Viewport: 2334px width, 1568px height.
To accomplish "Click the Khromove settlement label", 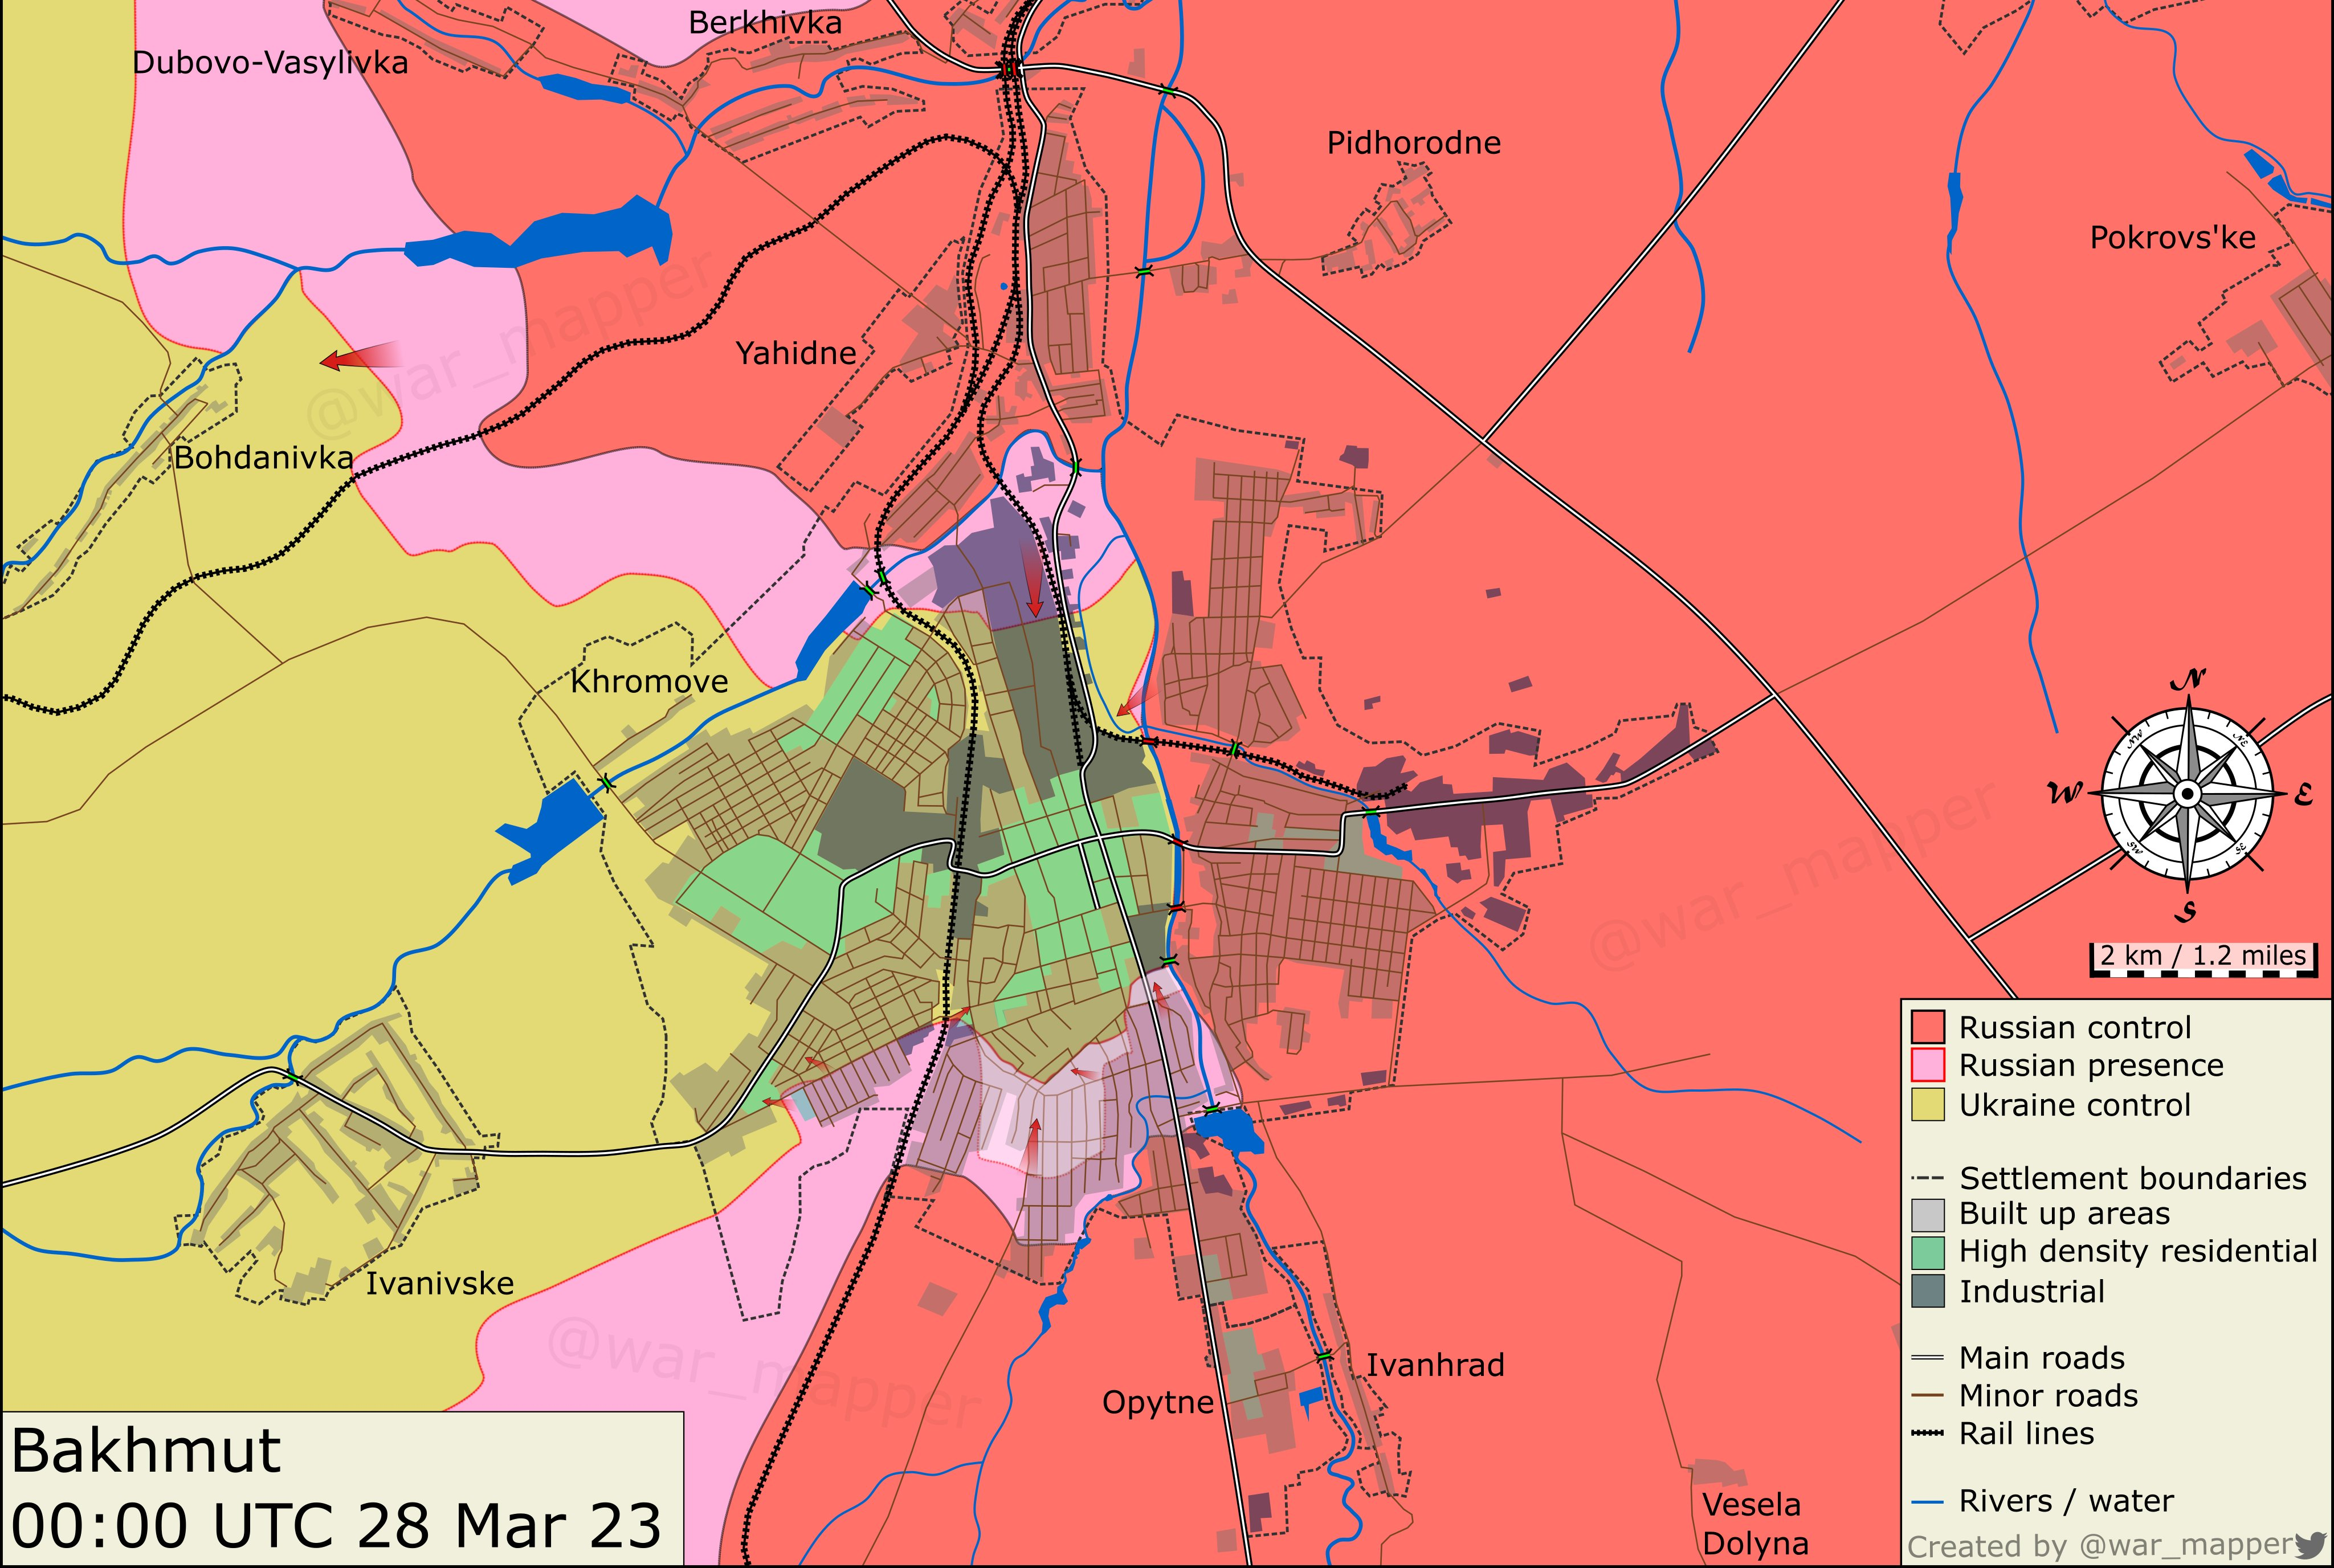I will [649, 682].
